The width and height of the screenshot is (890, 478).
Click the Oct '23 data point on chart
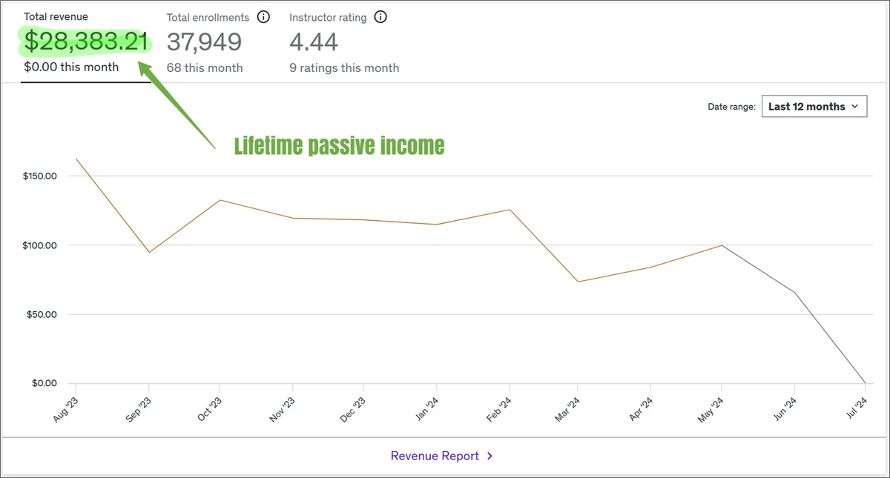220,200
